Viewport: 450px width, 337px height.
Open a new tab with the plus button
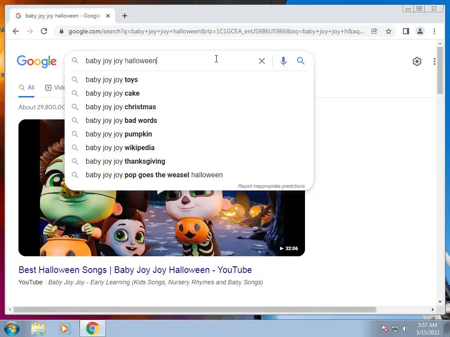point(124,16)
